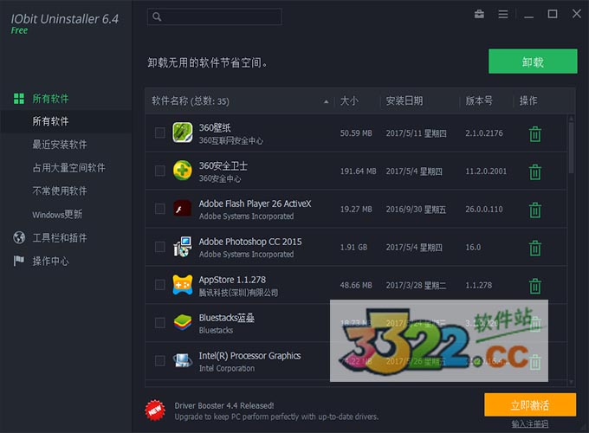Open the hamburger options menu
The width and height of the screenshot is (589, 433).
coord(503,14)
